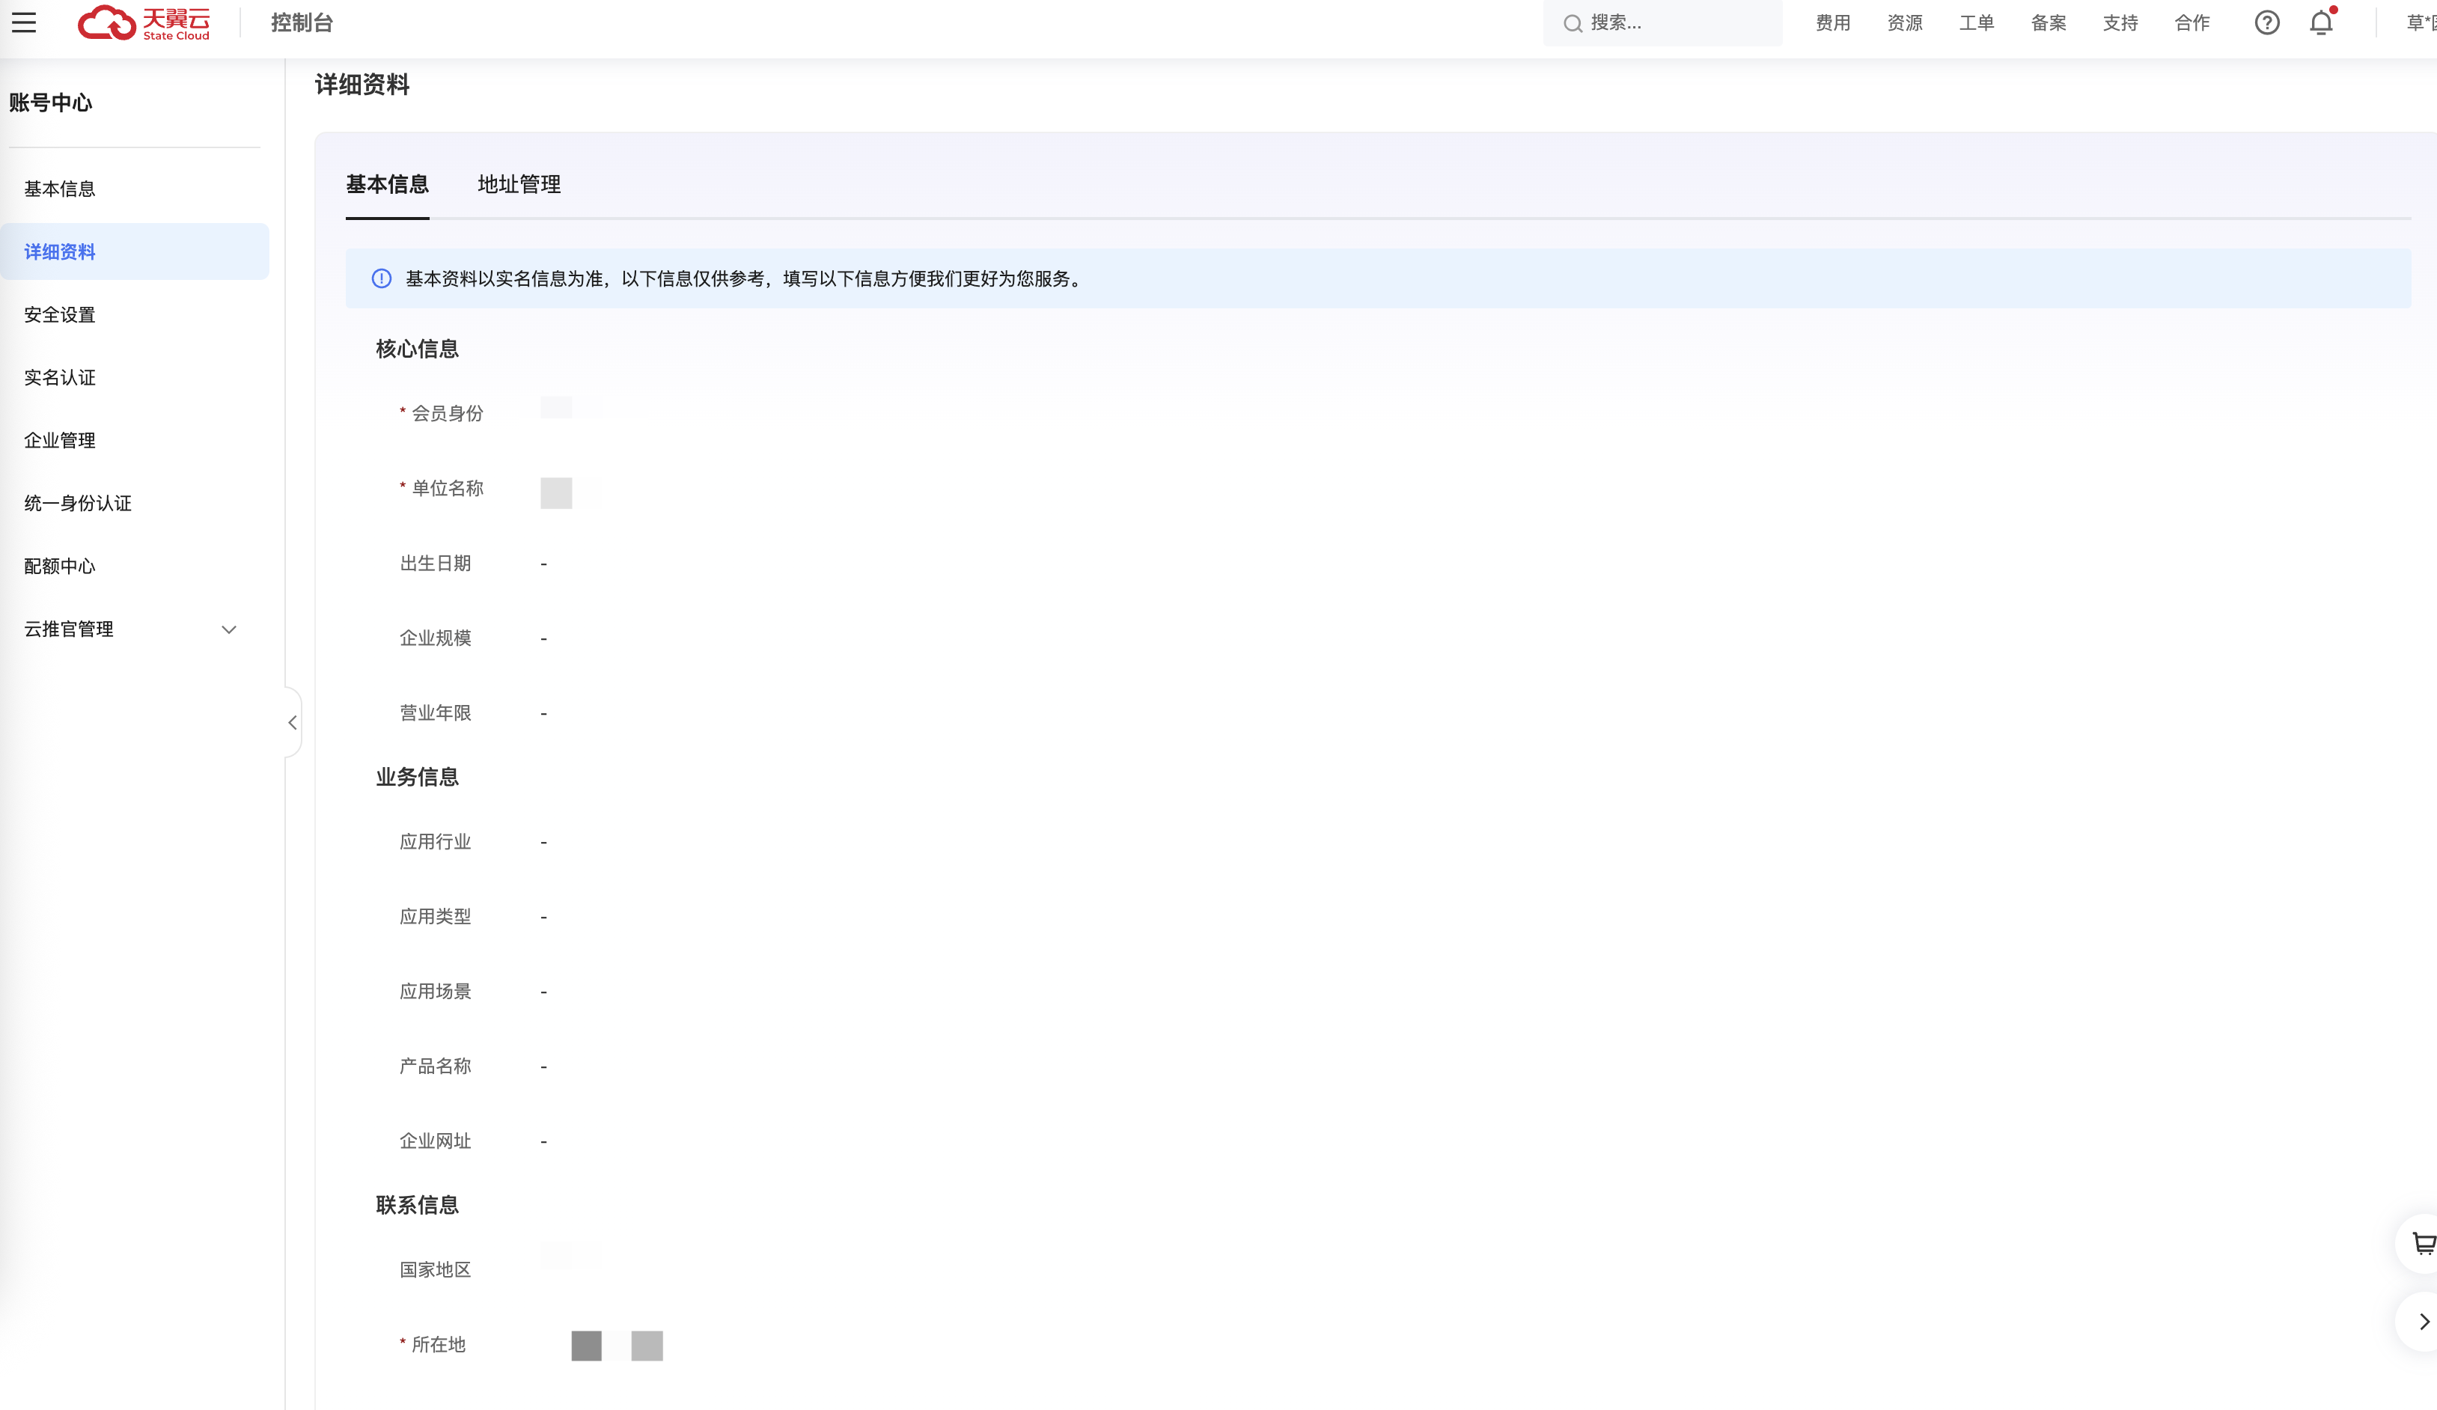Open the help question mark icon
Viewport: 2437px width, 1410px height.
pos(2267,22)
